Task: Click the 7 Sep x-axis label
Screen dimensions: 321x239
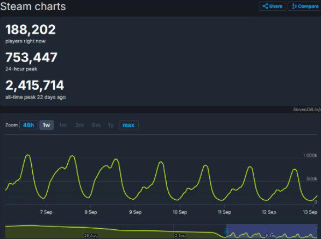Action: [x=46, y=212]
